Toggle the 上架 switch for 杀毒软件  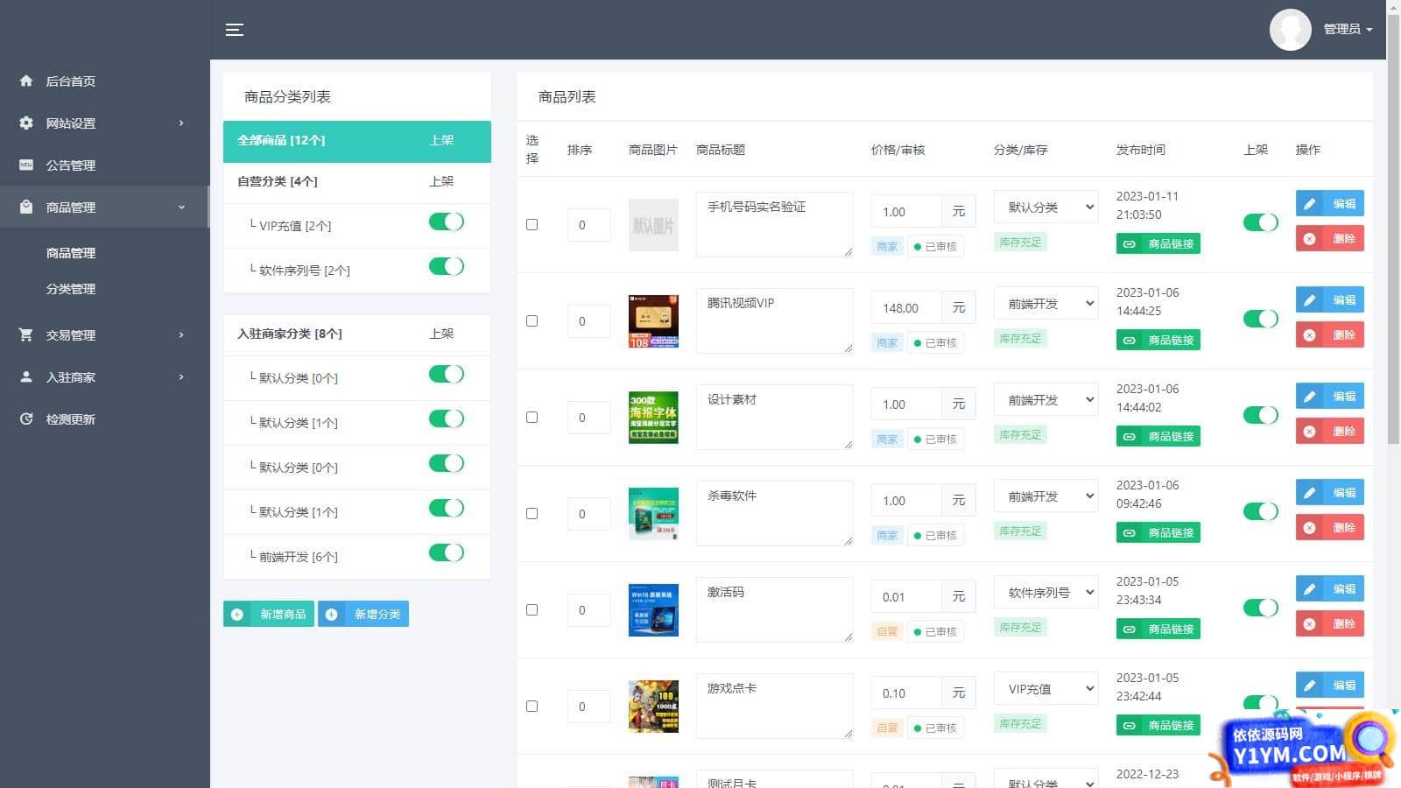pos(1261,511)
